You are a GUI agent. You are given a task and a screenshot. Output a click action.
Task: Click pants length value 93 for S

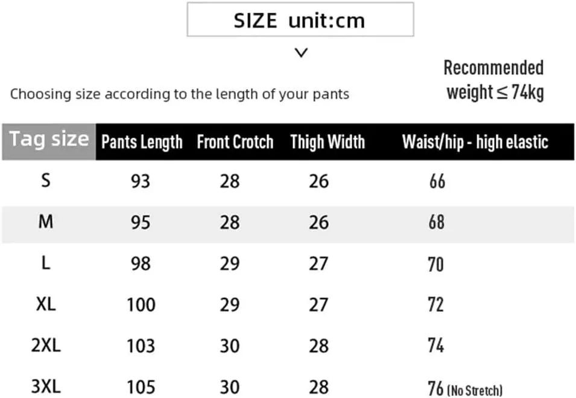(x=140, y=181)
